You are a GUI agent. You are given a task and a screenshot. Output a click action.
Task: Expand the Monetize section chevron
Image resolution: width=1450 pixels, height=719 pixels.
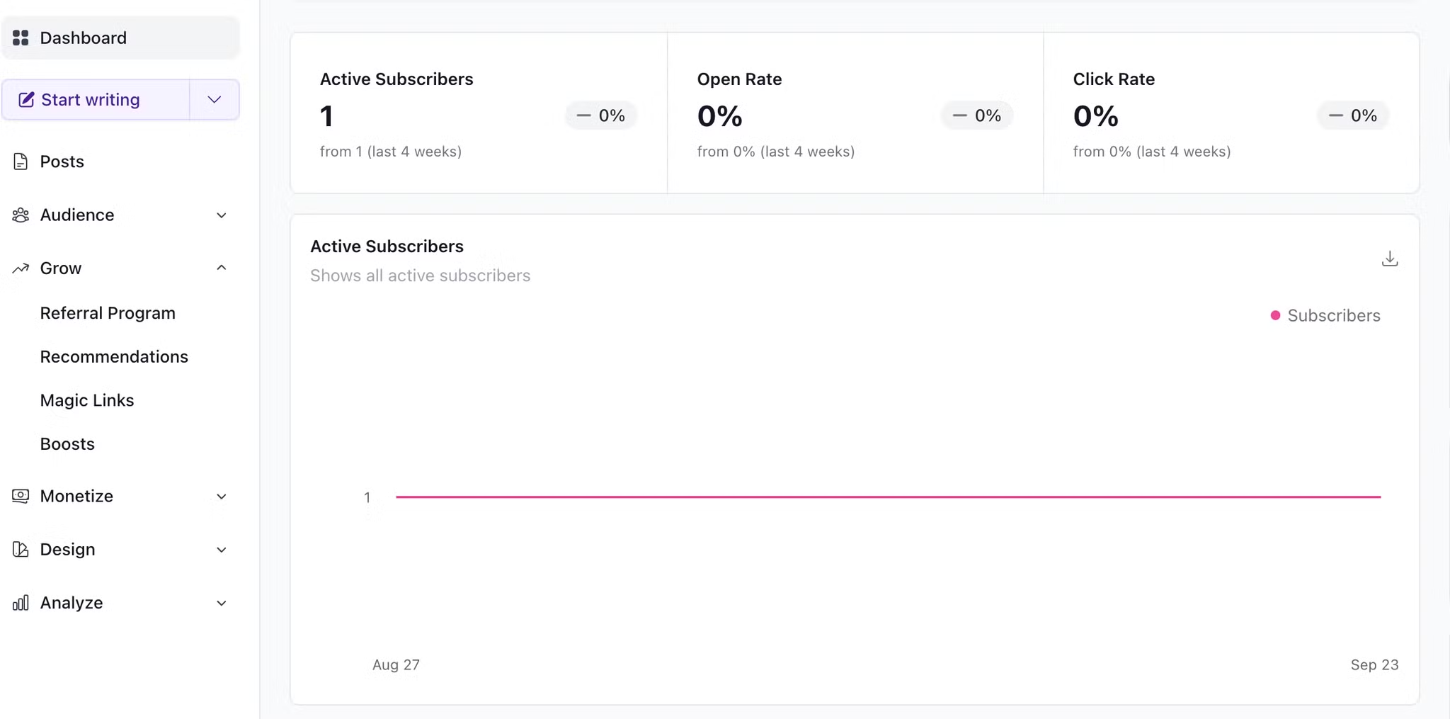pos(221,497)
